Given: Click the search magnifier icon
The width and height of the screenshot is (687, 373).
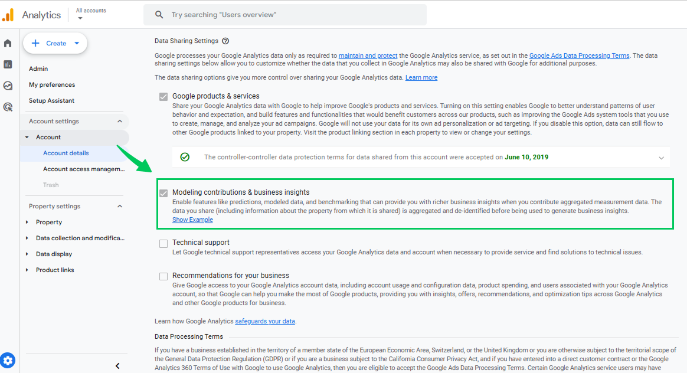Looking at the screenshot, I should (x=159, y=15).
